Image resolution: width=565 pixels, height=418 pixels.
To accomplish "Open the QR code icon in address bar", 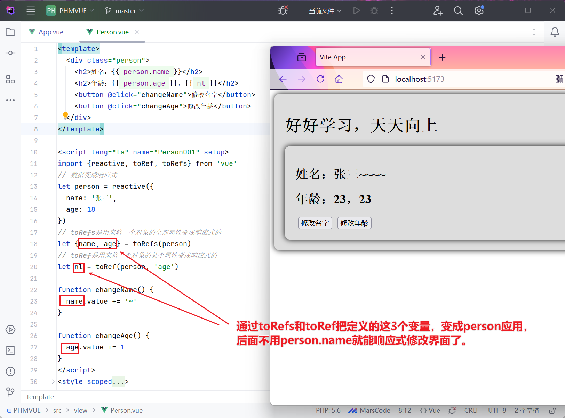I will (x=559, y=79).
